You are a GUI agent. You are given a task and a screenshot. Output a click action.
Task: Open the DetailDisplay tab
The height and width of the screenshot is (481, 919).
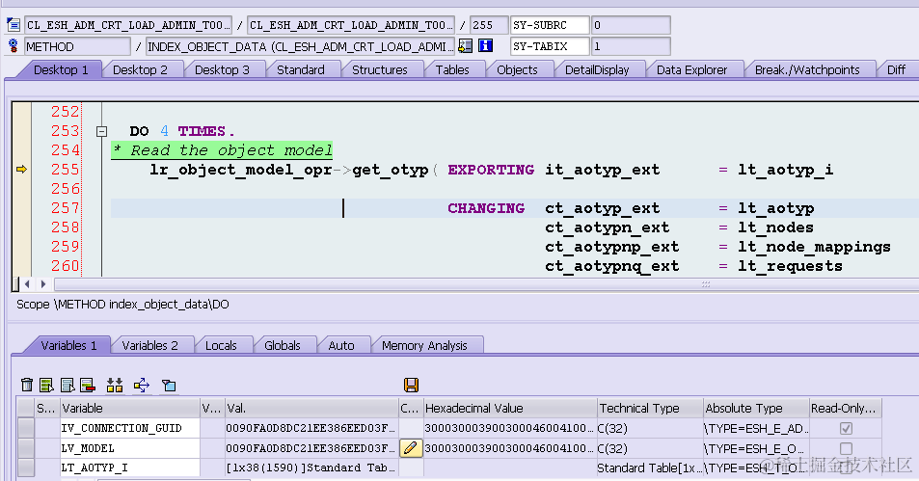597,69
